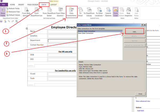Viewport: 160px width, 112px height.
Task: Click the Location input field
Action: [62, 36]
